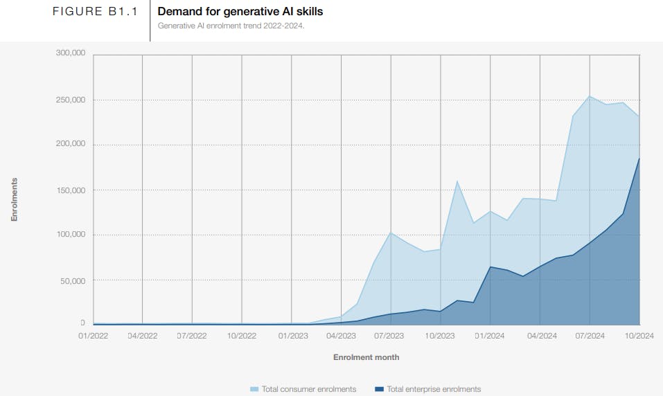Select 'Total enterprise enrolments' legend label
Viewport: 663px width, 396px height.
point(434,389)
